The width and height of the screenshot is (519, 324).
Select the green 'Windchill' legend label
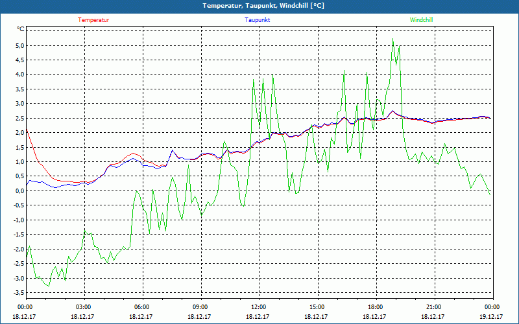[x=421, y=20]
